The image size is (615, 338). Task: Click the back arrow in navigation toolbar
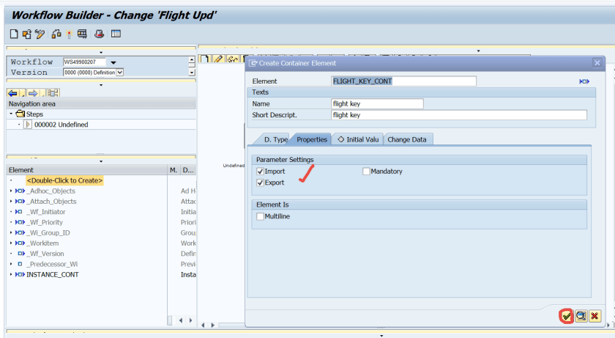click(12, 92)
